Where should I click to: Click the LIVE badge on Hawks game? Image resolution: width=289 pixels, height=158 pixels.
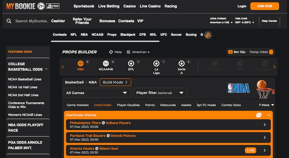(x=250, y=150)
